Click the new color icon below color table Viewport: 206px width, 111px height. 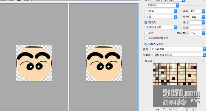[x=187, y=110]
